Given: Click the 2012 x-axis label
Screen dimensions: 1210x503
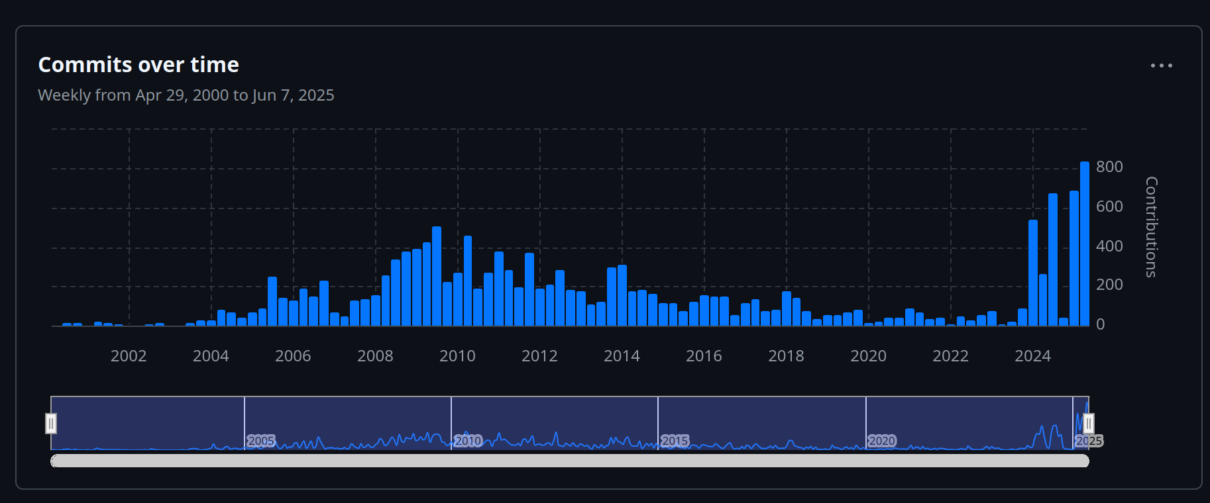Looking at the screenshot, I should click(x=539, y=356).
